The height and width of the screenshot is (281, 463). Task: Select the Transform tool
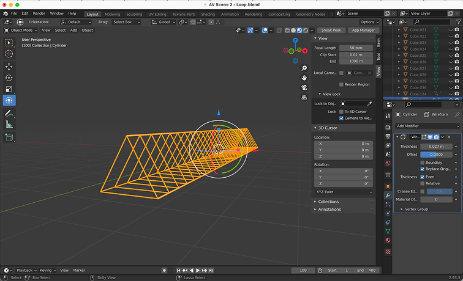(x=9, y=100)
